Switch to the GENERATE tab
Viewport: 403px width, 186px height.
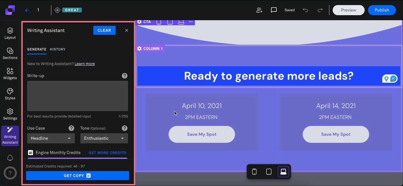37,49
